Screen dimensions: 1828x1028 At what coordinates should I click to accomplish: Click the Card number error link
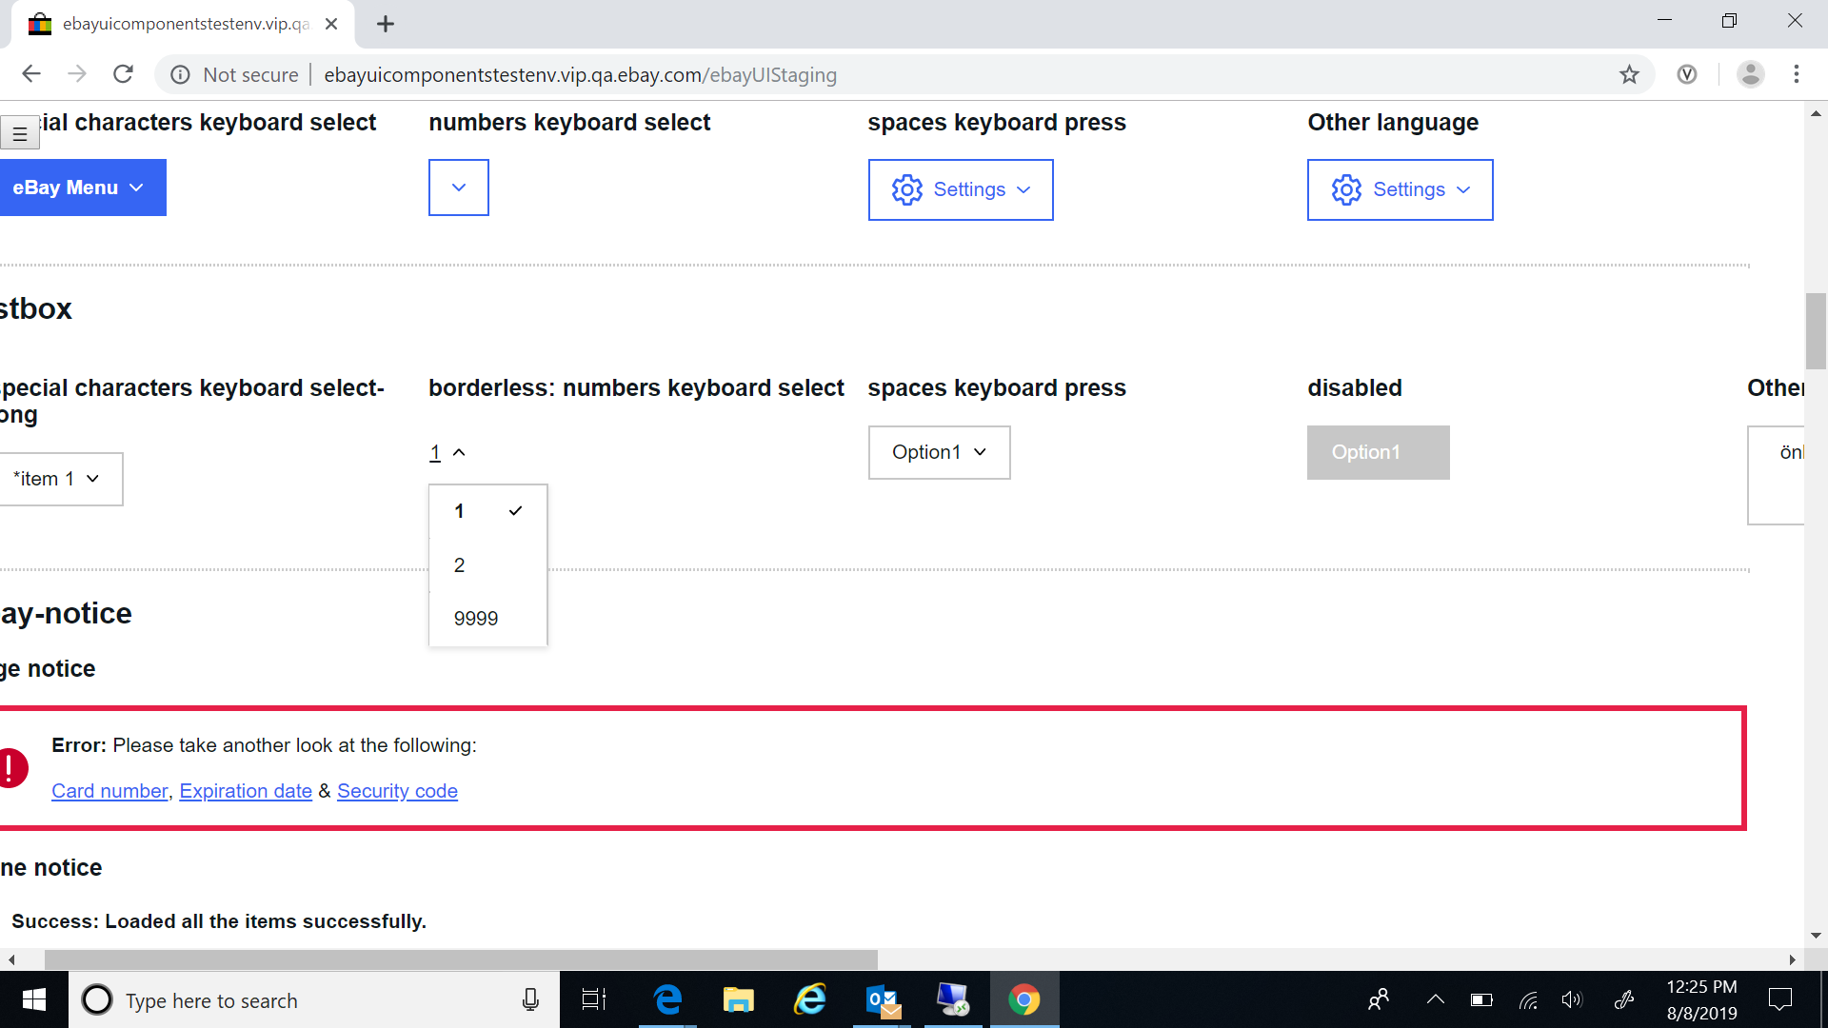click(x=109, y=791)
